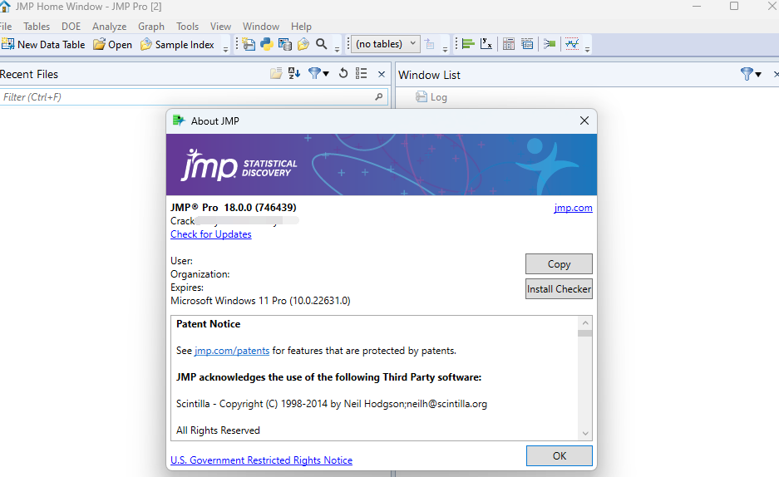779x477 pixels.
Task: Click the JMP Pro 18.0.0 (746439) version text
Action: (x=234, y=208)
